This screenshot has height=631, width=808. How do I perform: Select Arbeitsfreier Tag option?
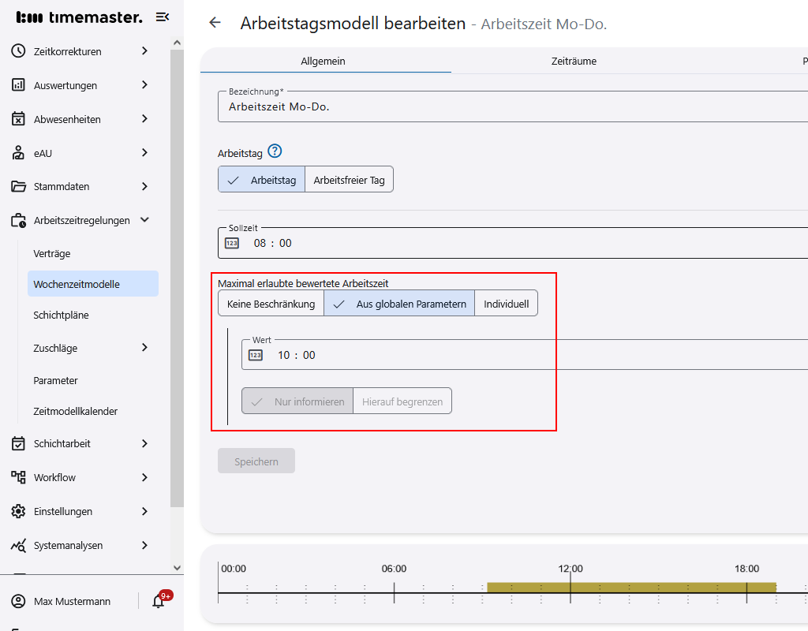point(349,180)
